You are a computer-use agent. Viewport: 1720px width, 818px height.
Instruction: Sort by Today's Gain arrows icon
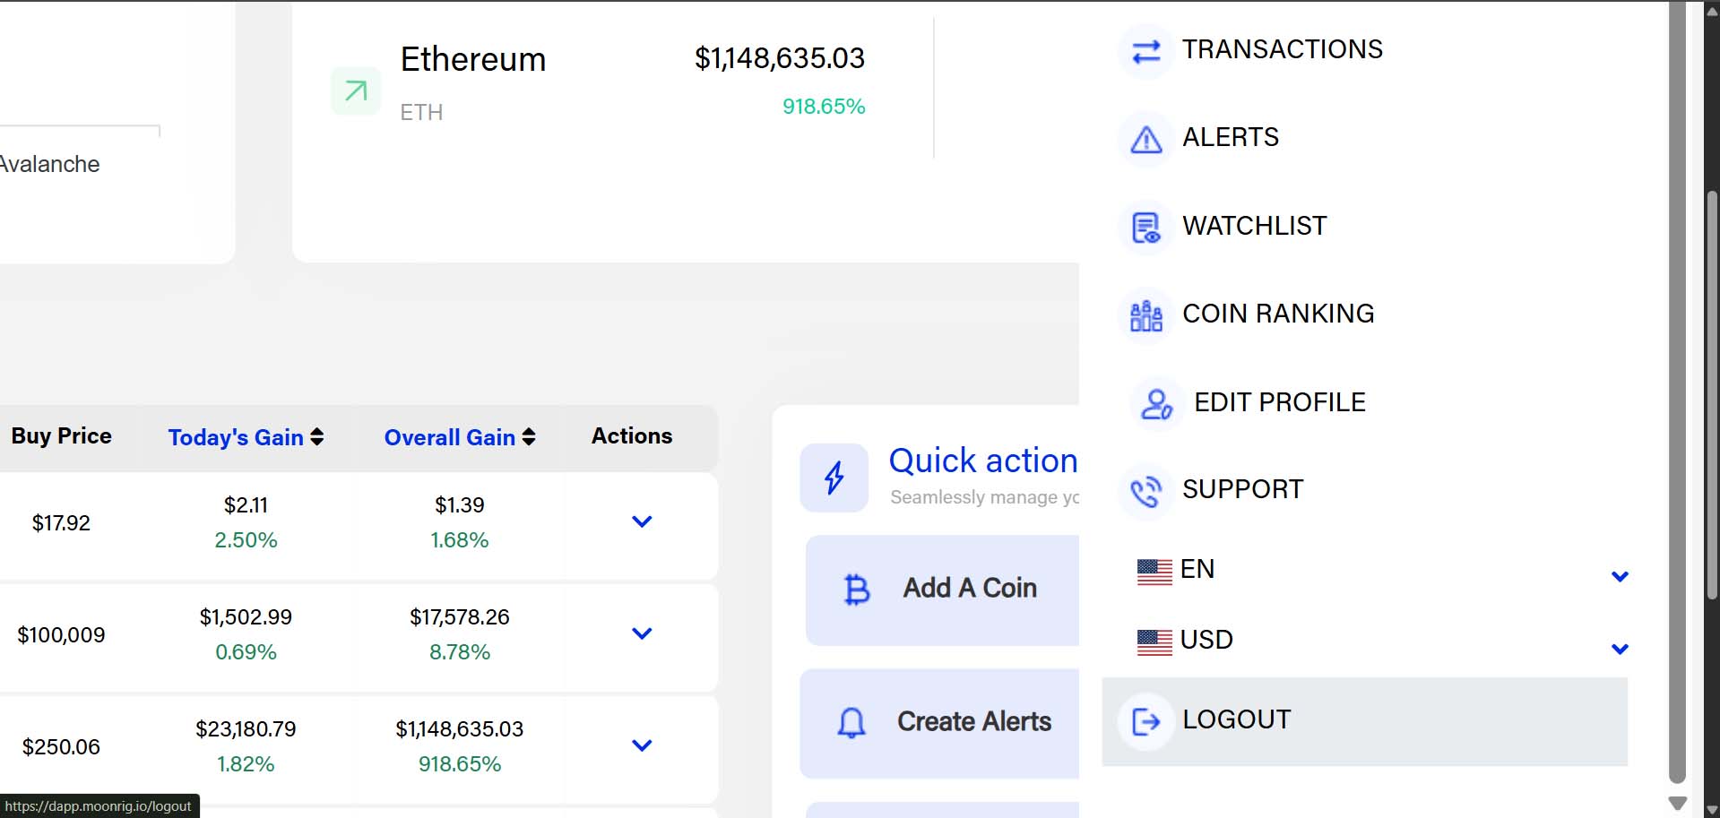pos(317,437)
